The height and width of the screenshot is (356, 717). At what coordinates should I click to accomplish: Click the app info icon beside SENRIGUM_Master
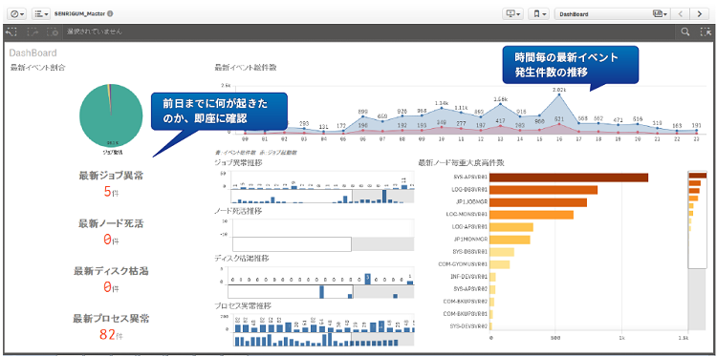[111, 13]
